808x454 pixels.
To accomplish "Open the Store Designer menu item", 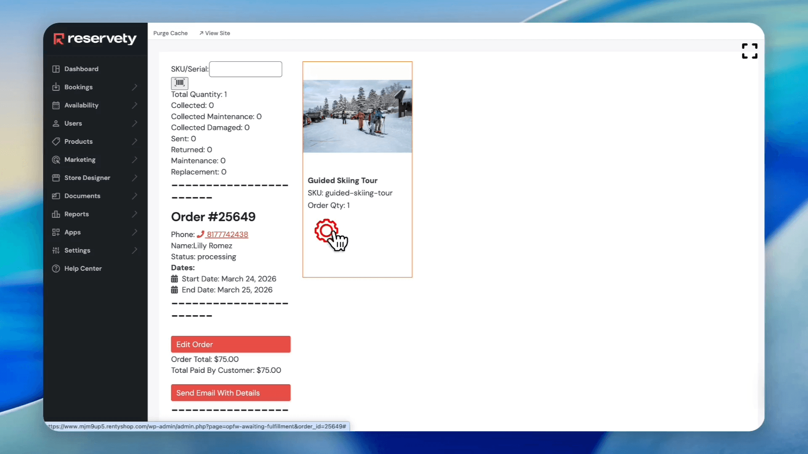I will click(x=87, y=178).
